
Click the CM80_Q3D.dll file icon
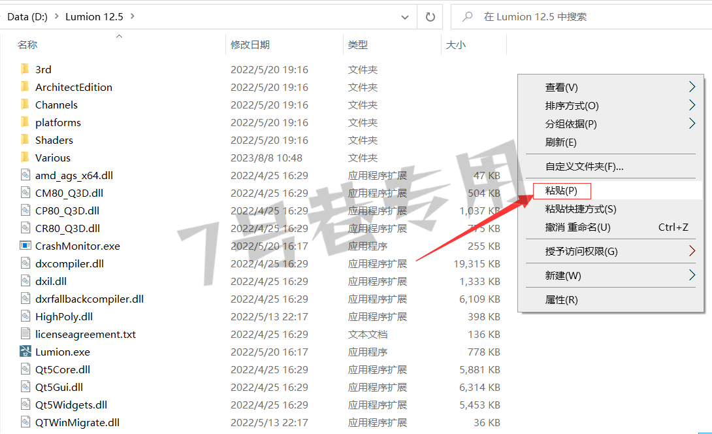[x=25, y=193]
